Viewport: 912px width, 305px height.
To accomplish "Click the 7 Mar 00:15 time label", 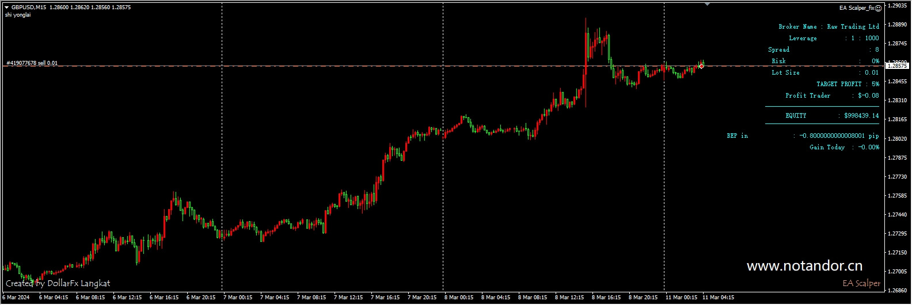I will tap(238, 298).
